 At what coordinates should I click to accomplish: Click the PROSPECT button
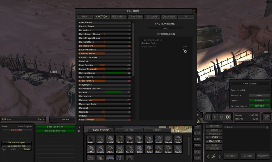pos(263,156)
